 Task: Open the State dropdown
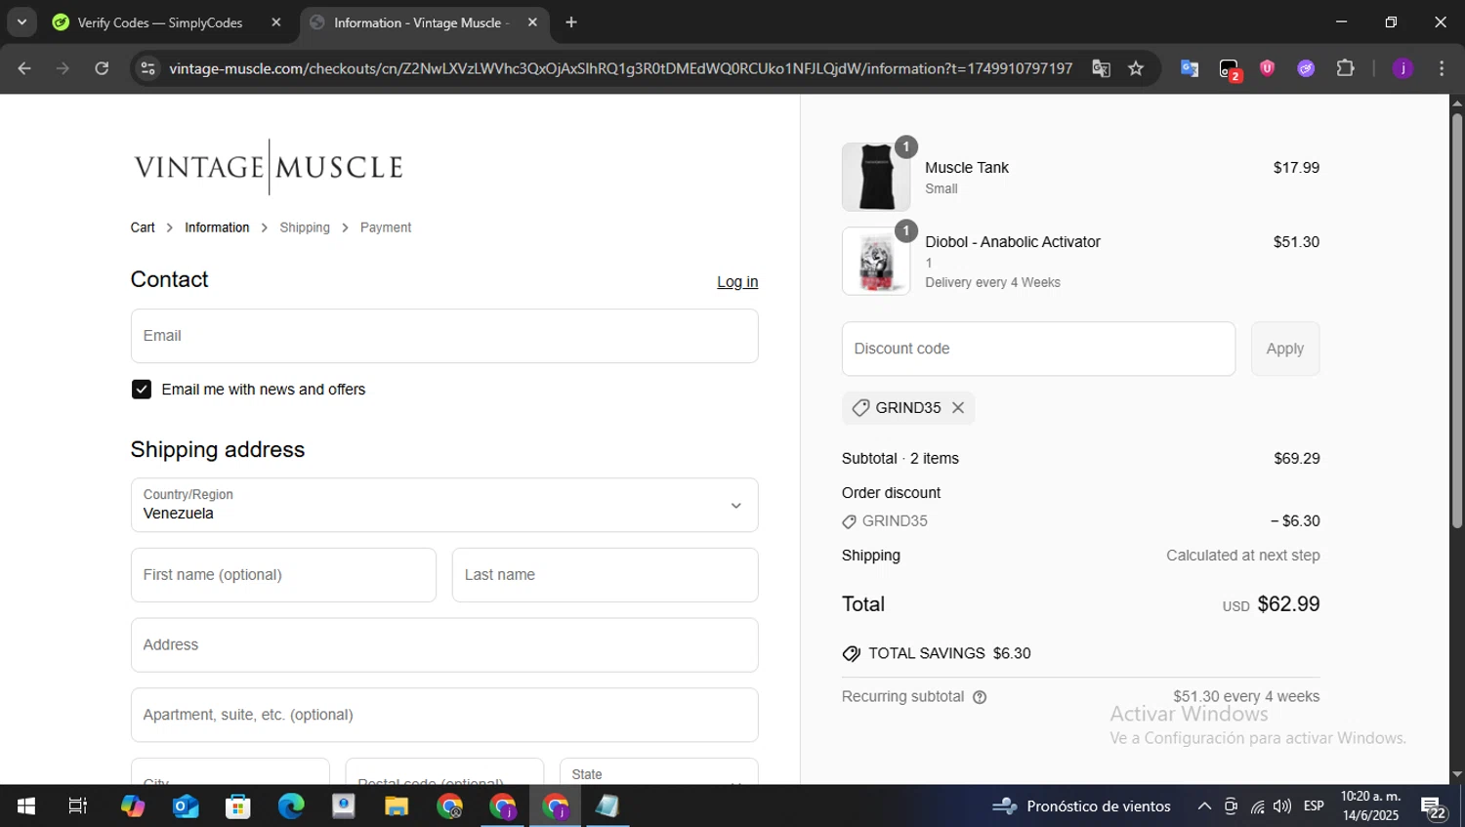pos(659,772)
